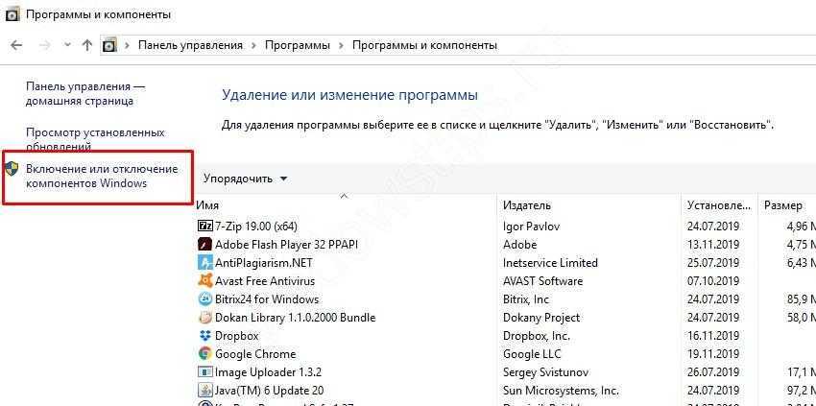The image size is (816, 406).
Task: Go forward with the right arrow
Action: pos(45,45)
